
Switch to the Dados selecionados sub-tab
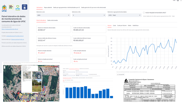point(53,20)
